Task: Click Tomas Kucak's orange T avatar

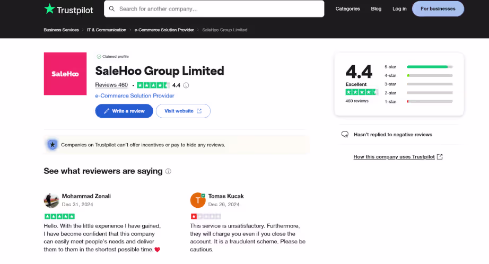Action: [x=198, y=200]
